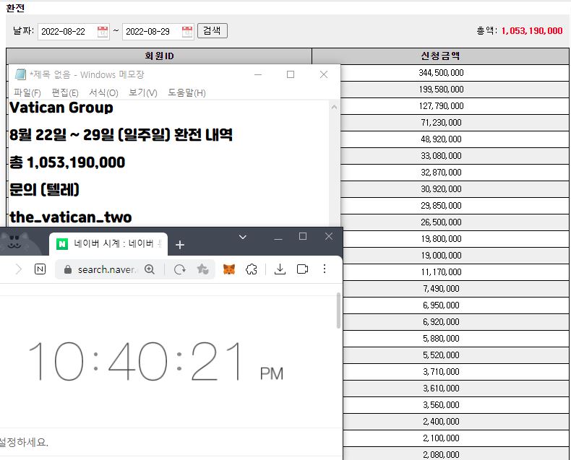Open the 파일(F) menu in Notepad

[x=27, y=92]
